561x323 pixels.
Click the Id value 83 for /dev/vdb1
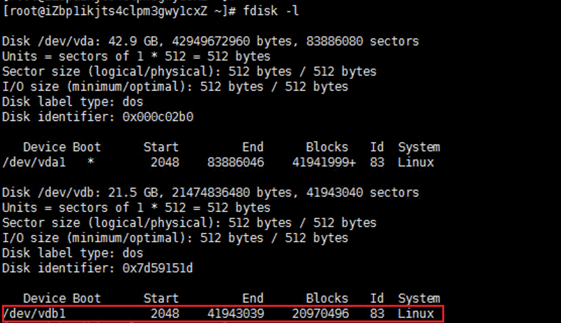[x=377, y=314]
